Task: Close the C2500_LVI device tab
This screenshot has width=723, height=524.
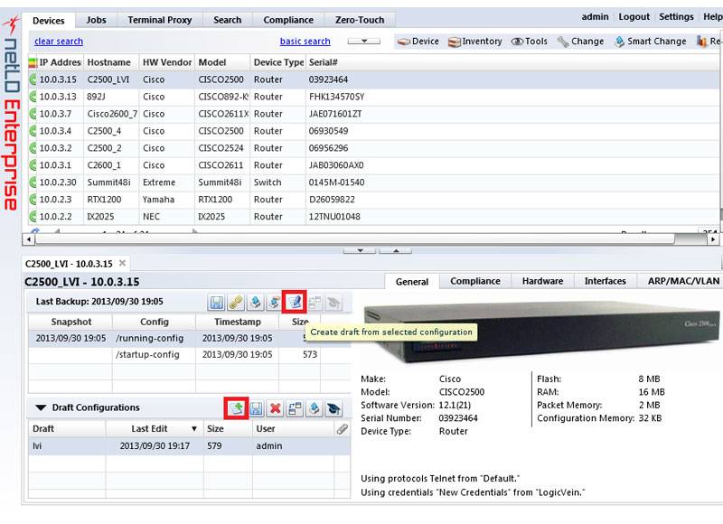Action: click(x=123, y=263)
